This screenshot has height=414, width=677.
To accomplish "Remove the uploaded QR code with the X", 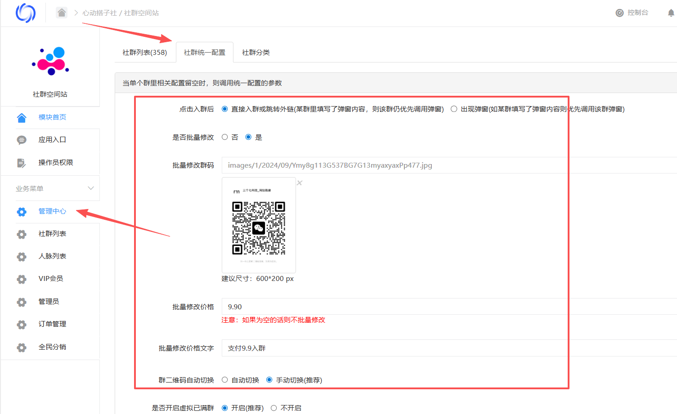I will 299,183.
